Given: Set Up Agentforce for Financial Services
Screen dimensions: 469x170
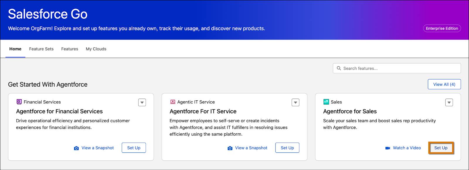Looking at the screenshot, I should click(x=134, y=148).
